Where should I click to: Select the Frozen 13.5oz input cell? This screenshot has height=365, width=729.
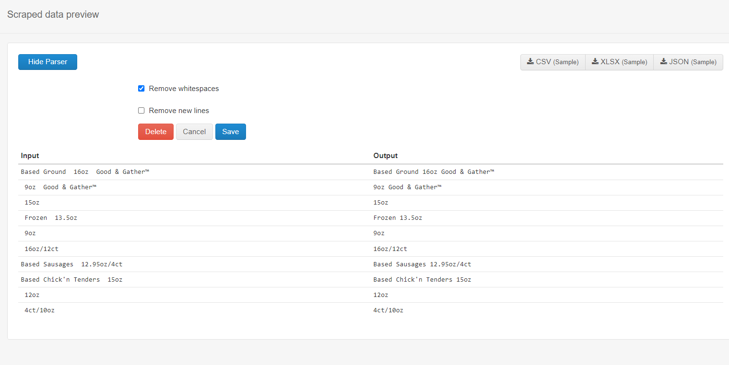51,218
